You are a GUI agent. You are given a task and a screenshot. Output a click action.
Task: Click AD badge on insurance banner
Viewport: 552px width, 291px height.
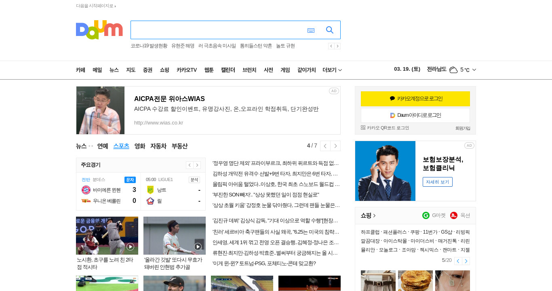pyautogui.click(x=469, y=145)
